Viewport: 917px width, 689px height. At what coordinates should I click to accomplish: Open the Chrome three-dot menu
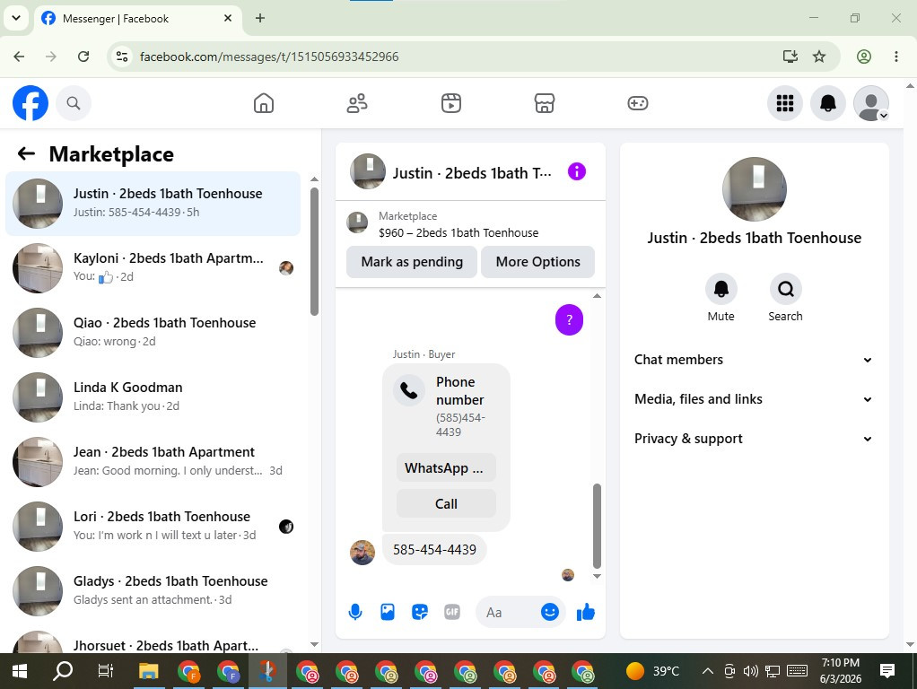tap(896, 57)
